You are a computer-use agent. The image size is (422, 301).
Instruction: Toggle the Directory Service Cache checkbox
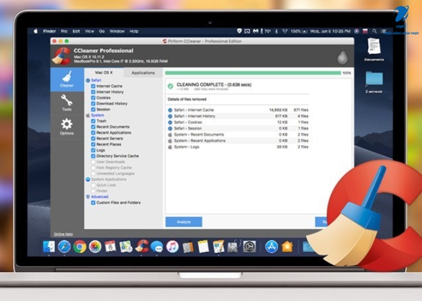pos(93,156)
